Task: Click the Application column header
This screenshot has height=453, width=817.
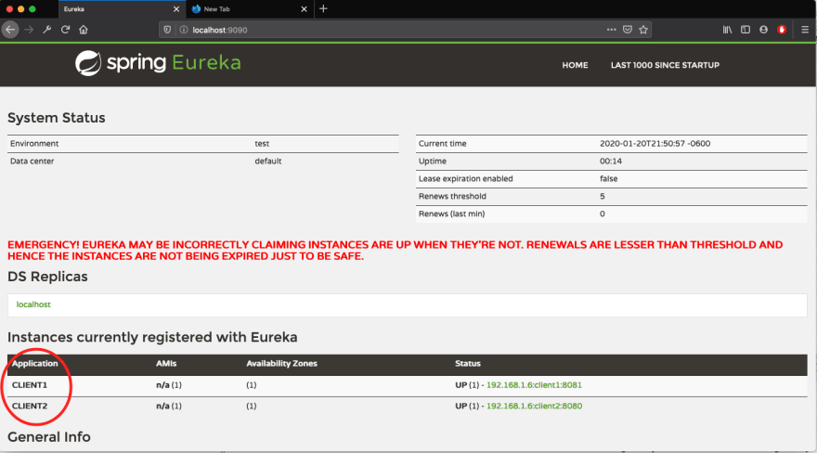Action: pyautogui.click(x=35, y=364)
